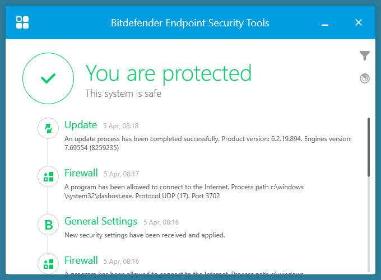Click the event filter funnel icon
The height and width of the screenshot is (280, 381).
point(365,55)
